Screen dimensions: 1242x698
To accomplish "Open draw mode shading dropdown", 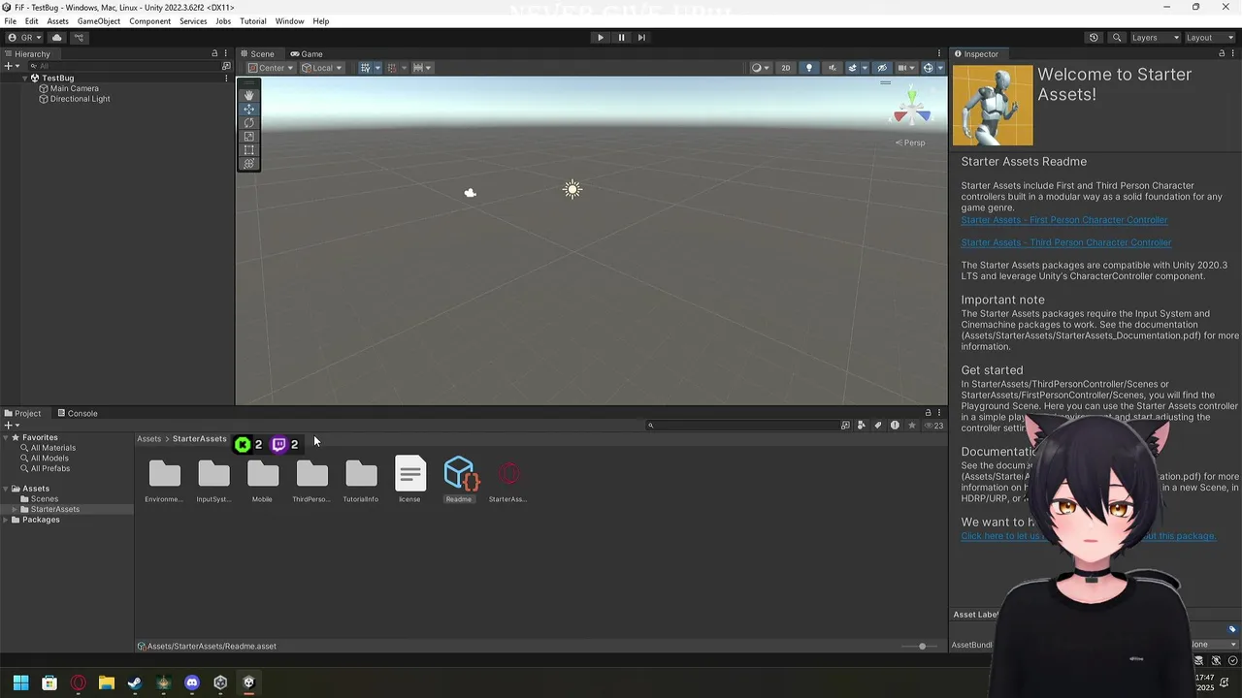I will [760, 68].
